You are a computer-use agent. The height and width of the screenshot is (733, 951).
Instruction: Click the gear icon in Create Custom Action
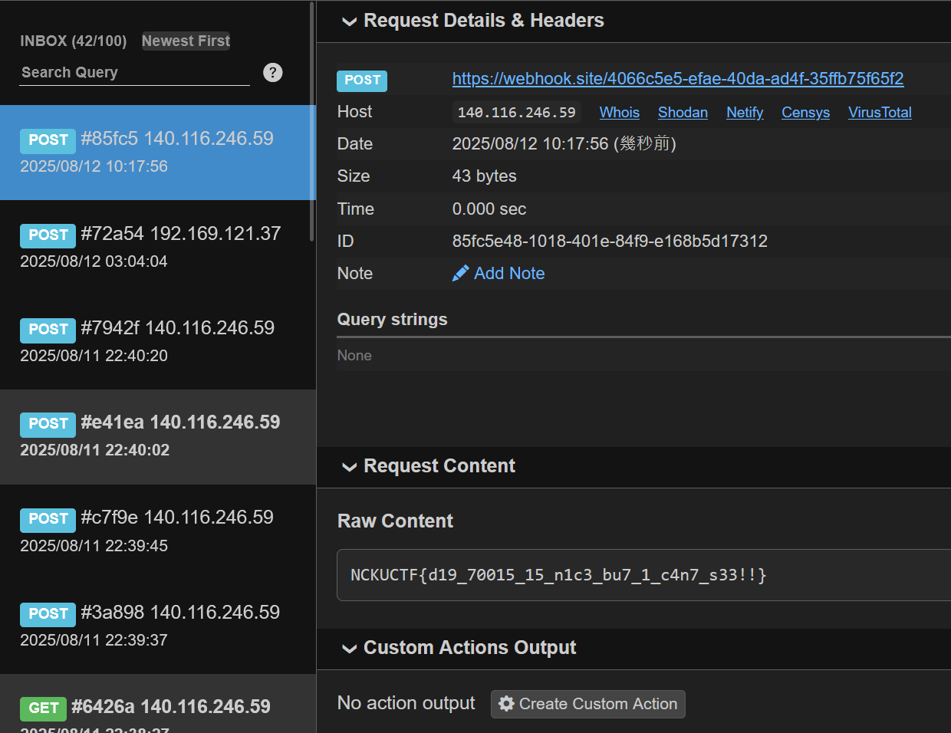[x=506, y=704]
